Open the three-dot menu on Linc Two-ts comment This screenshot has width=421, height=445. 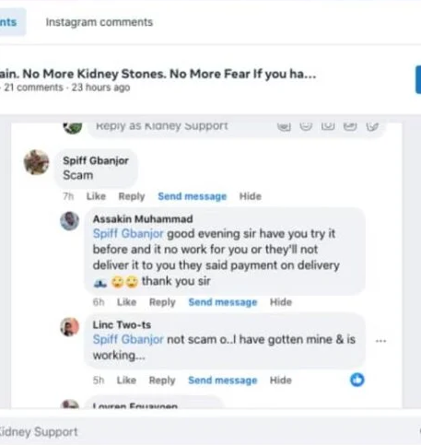[380, 341]
